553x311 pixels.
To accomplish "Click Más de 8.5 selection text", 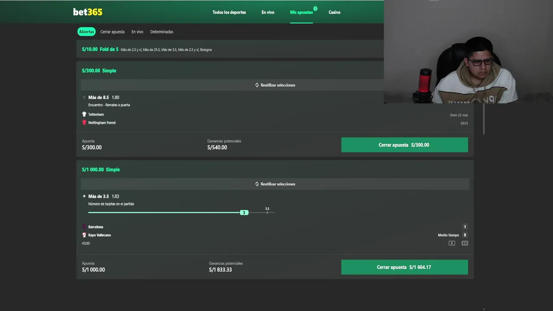I will click(99, 98).
